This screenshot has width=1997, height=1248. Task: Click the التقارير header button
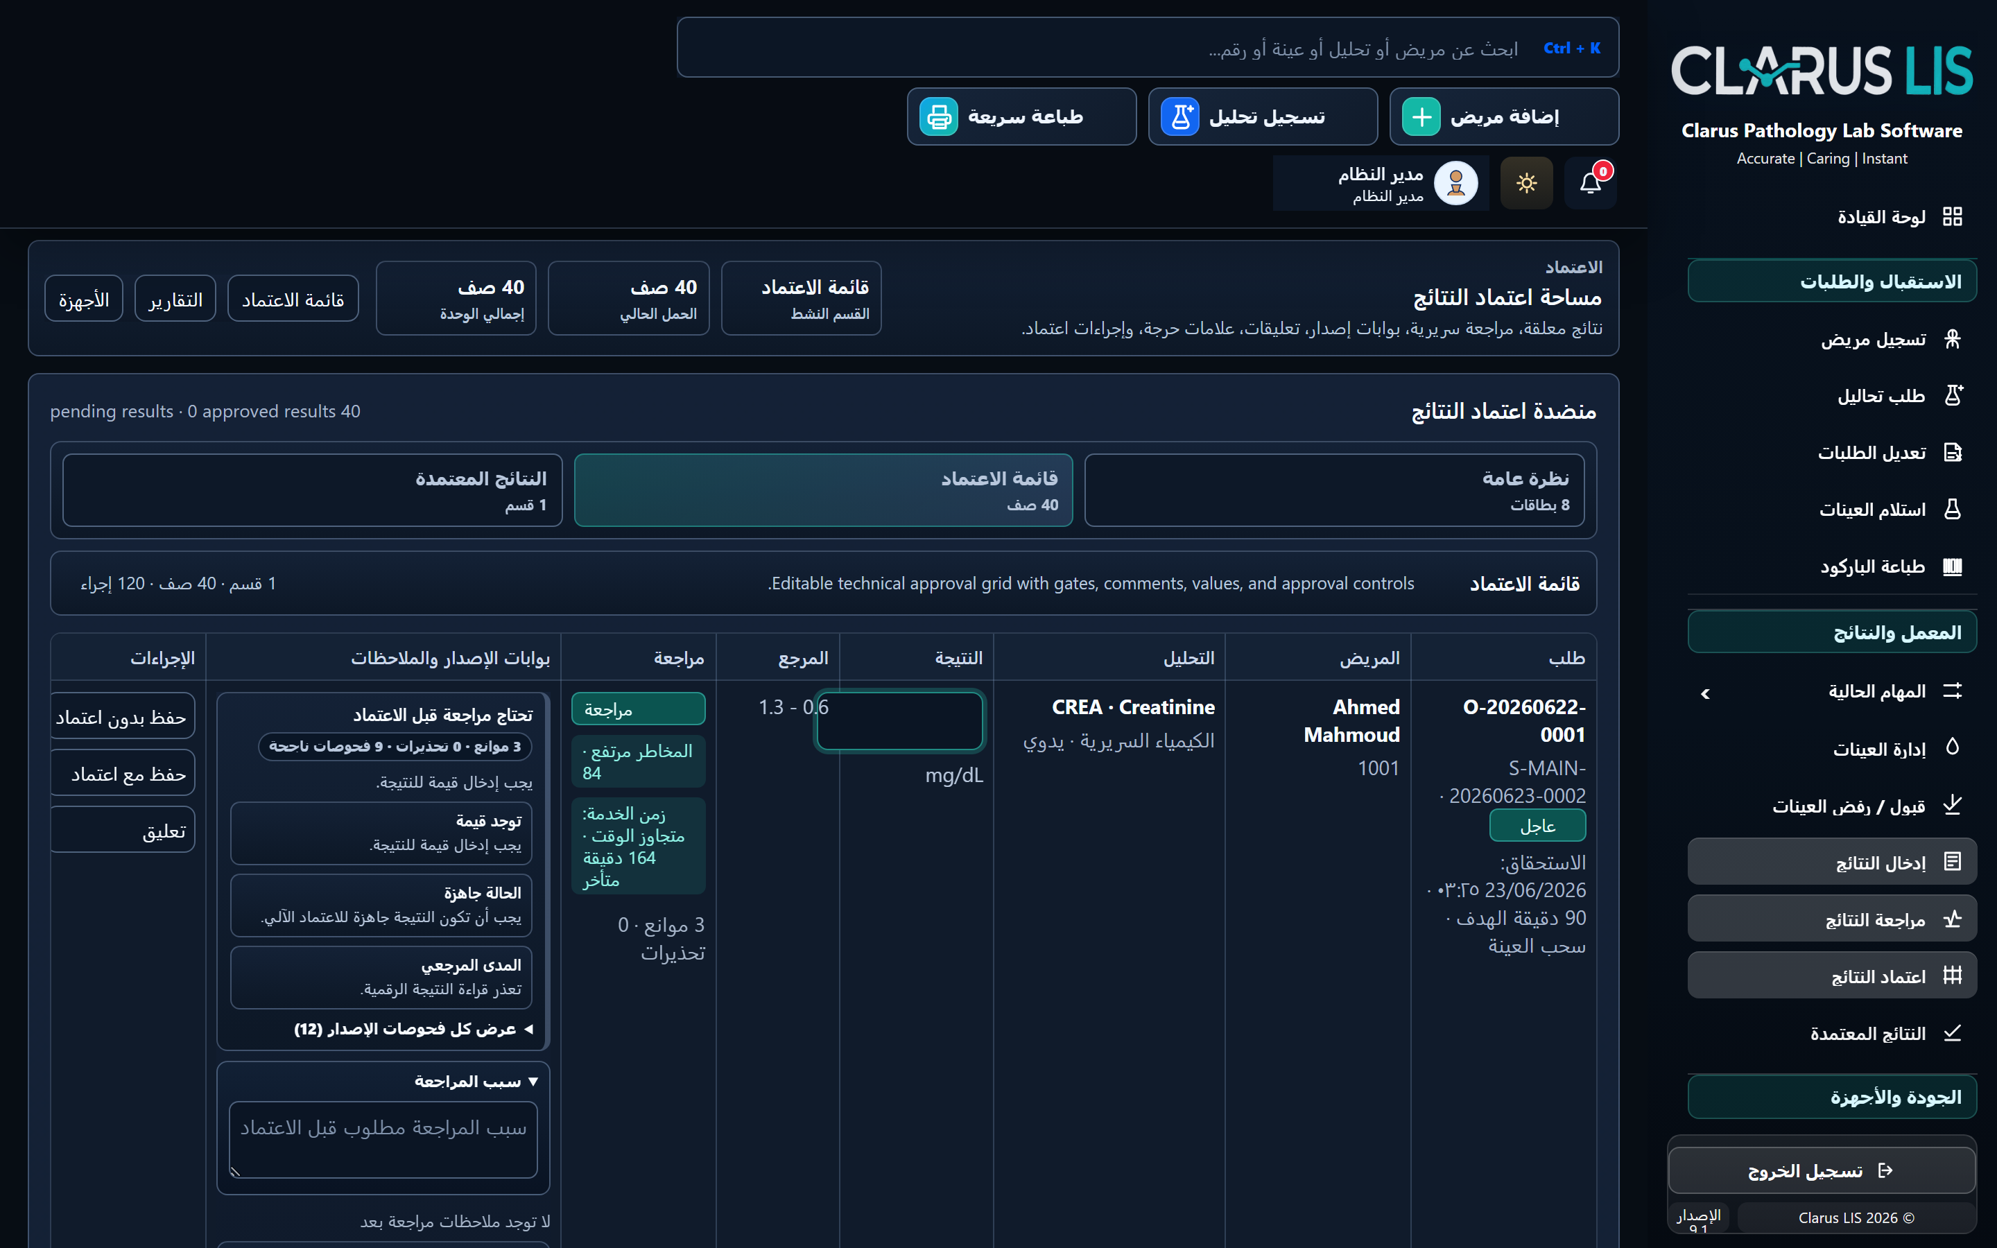point(175,299)
